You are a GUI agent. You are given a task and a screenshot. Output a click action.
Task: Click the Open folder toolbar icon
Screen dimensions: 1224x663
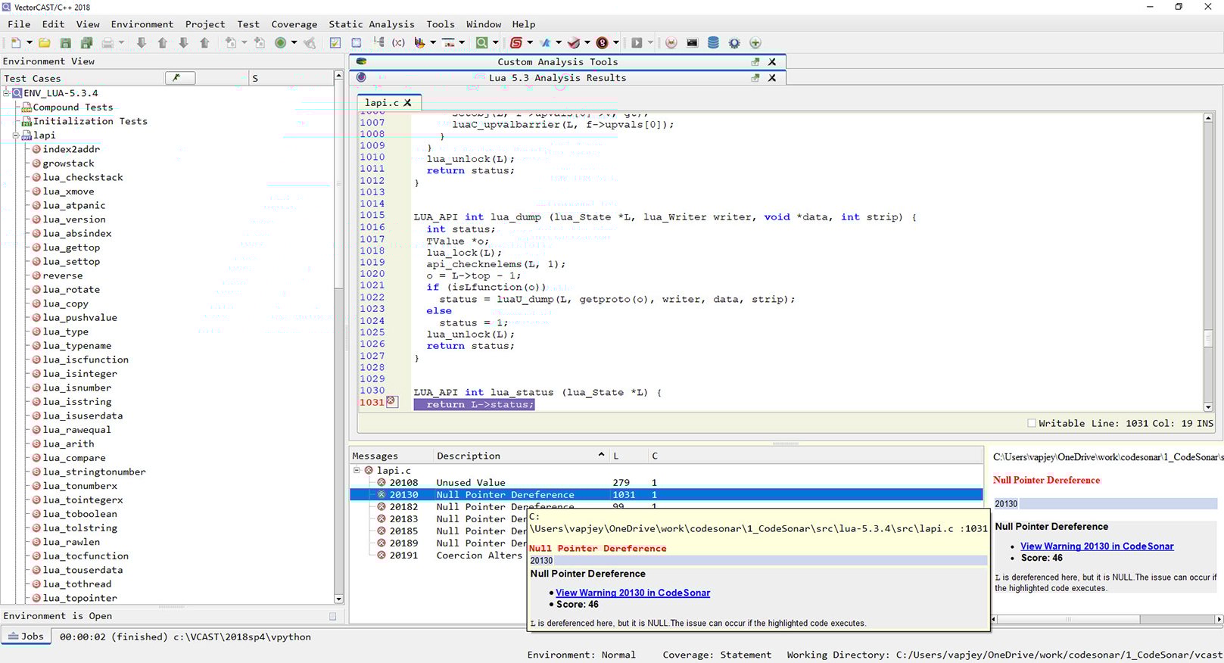pos(45,43)
